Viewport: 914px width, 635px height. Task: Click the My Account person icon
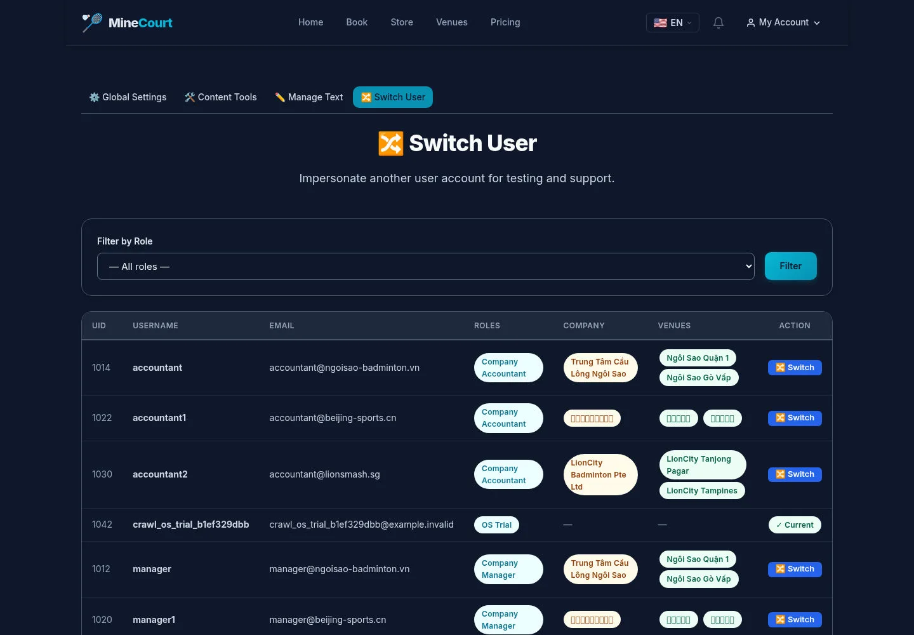(x=751, y=23)
